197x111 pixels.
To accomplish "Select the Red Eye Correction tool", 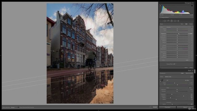I will tap(168, 21).
